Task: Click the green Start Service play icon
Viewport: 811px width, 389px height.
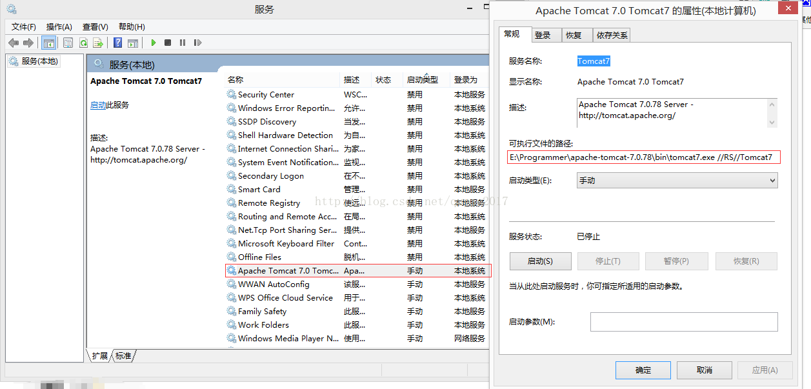Action: pos(154,43)
